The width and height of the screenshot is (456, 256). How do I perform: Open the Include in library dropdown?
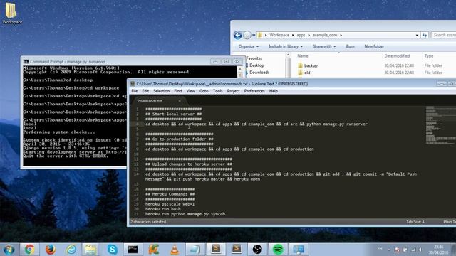pos(286,46)
